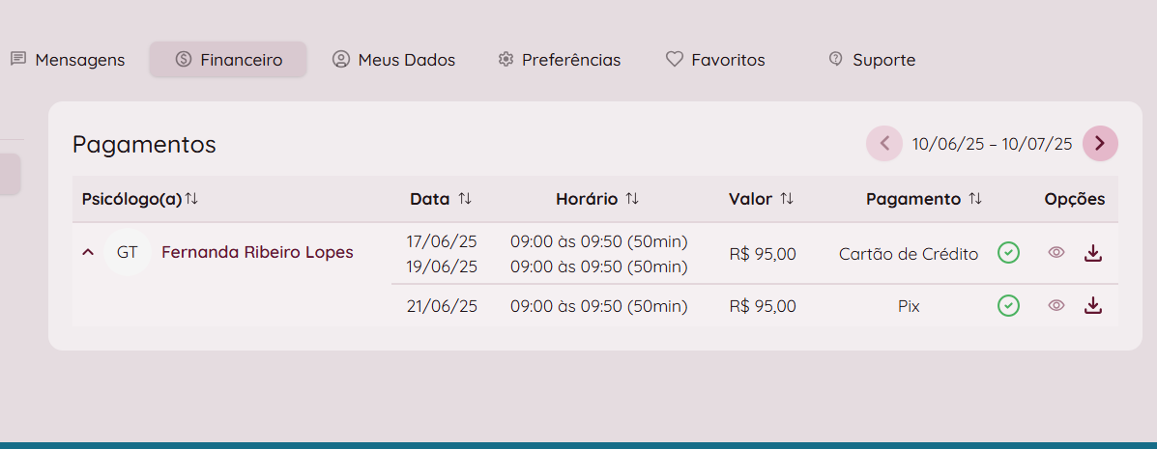
Task: Sort payments by Horário column
Action: point(632,199)
